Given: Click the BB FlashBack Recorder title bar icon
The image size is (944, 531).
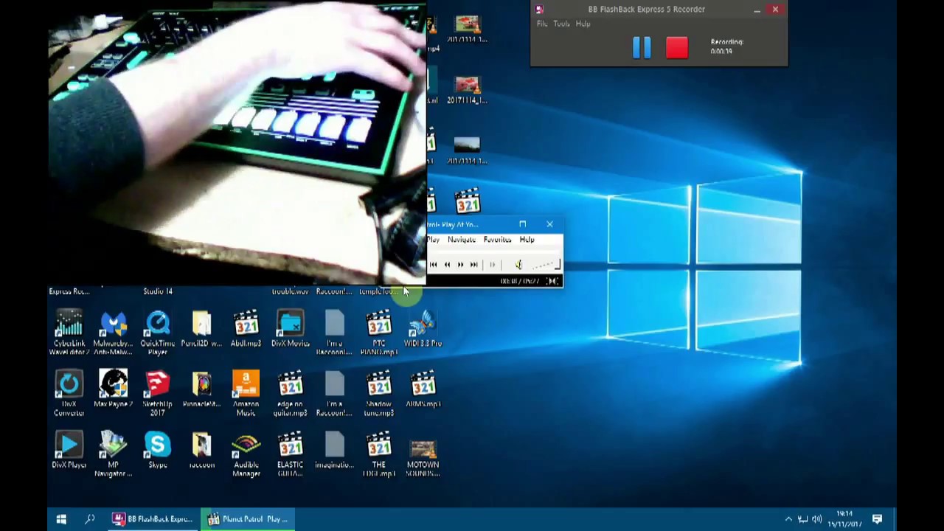Looking at the screenshot, I should tap(539, 9).
